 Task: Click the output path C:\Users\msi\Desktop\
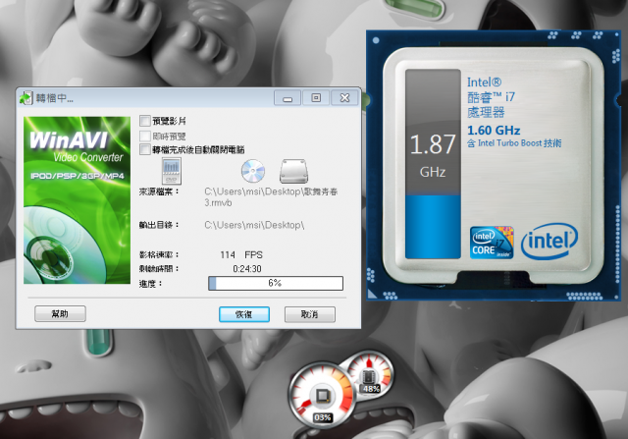point(254,225)
